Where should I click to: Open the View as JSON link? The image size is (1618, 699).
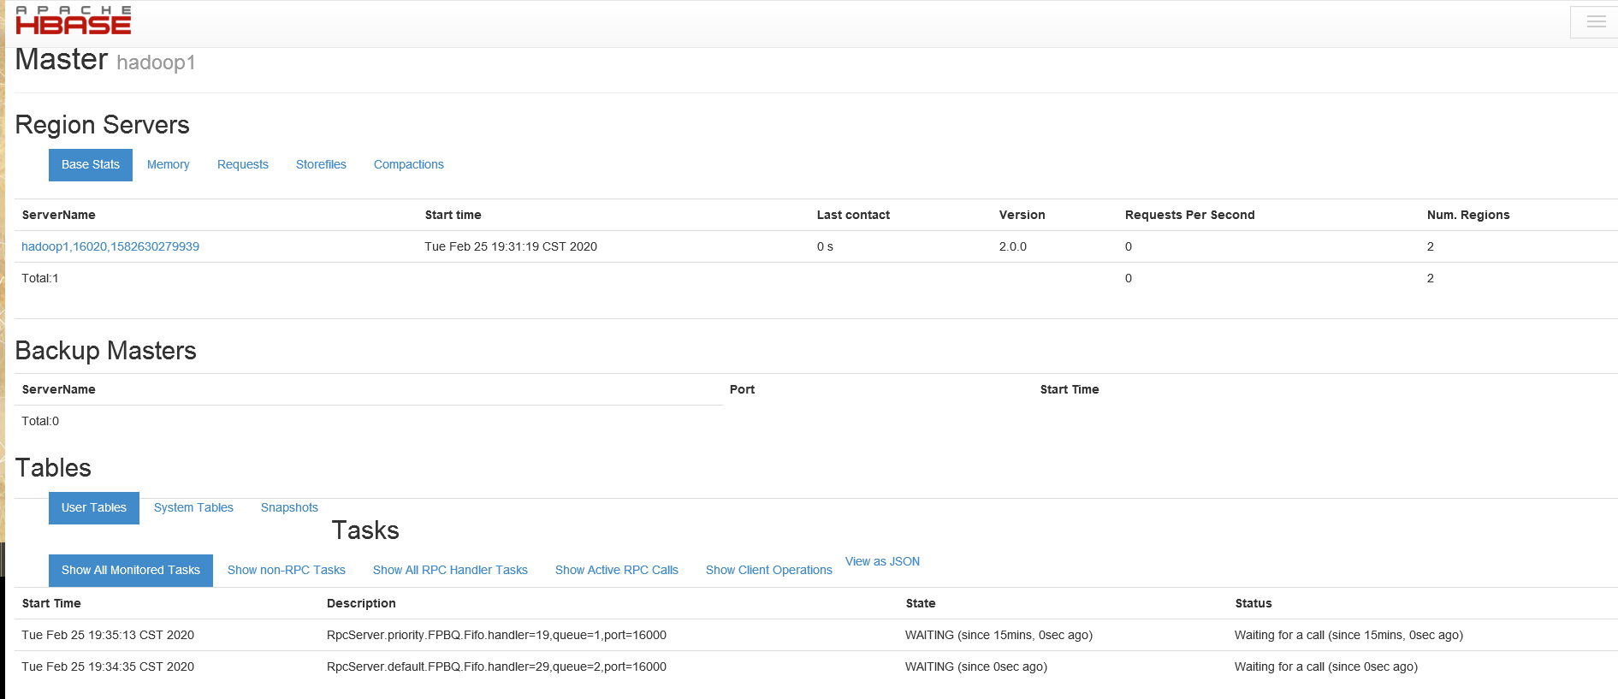[882, 562]
